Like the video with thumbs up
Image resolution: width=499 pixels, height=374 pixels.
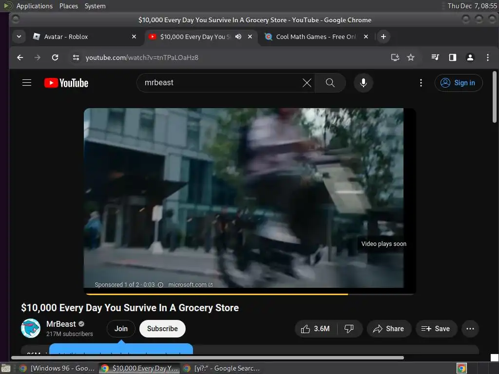[x=316, y=329]
